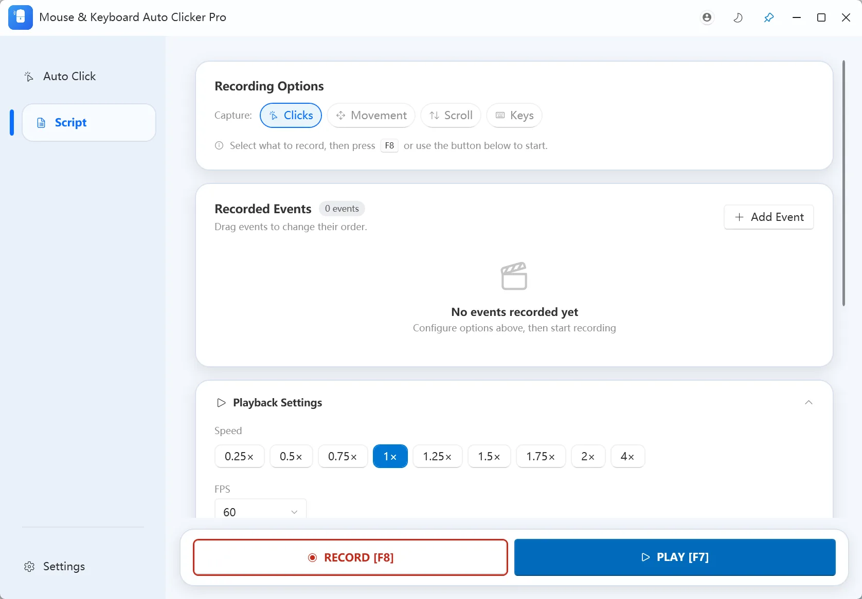Click the Recording Options heading

pyautogui.click(x=269, y=86)
